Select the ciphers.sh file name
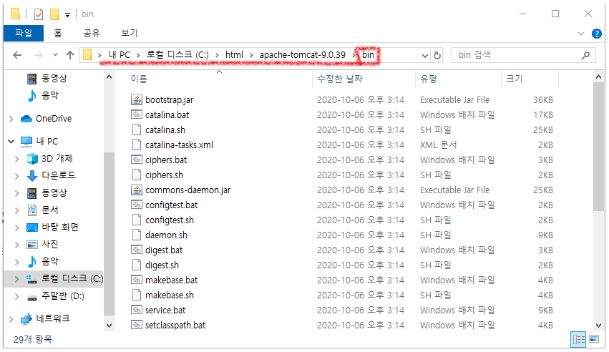Screen dimensions: 609x352 tap(164, 175)
